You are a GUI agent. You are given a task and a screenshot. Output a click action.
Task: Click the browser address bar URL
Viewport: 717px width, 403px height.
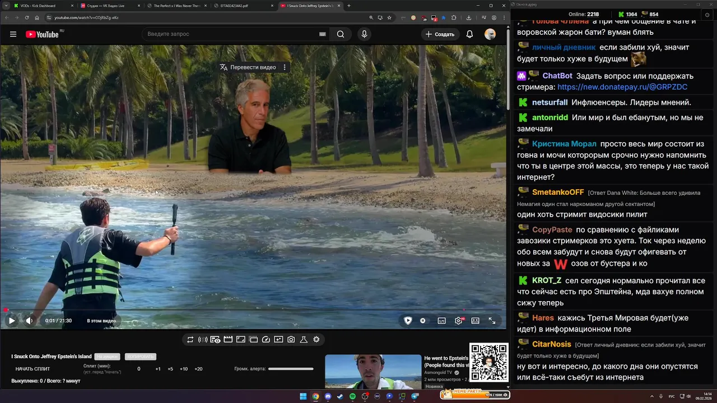[86, 17]
